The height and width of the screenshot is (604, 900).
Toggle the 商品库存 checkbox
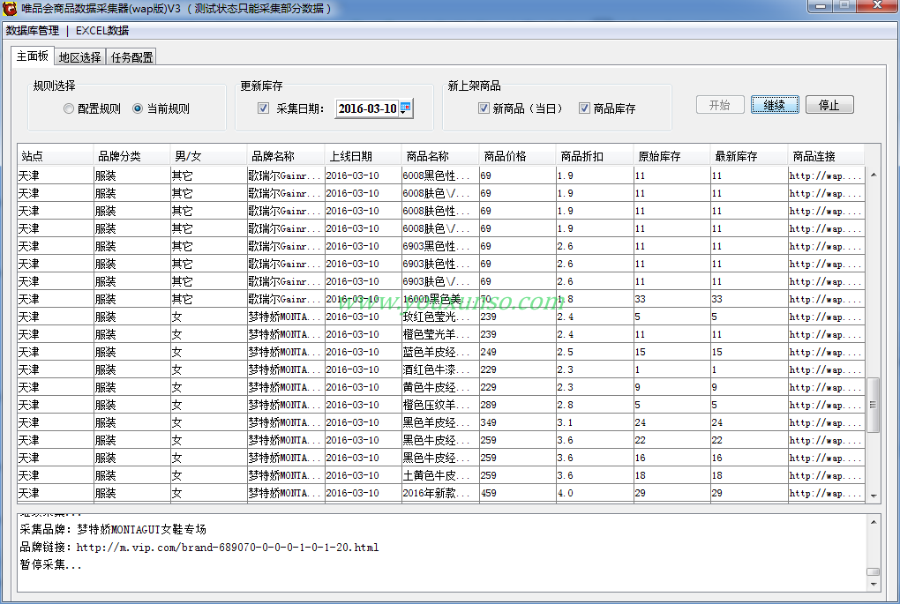pyautogui.click(x=584, y=108)
